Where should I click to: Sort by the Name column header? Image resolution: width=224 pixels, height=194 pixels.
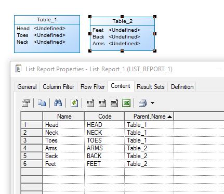(x=63, y=117)
